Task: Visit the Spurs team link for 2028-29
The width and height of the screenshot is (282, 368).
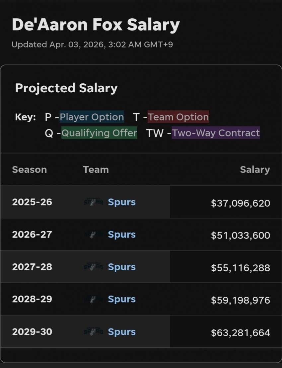Action: [x=122, y=299]
